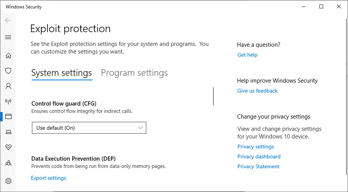This screenshot has height=192, width=348.
Task: Click the vertical scrollbar thumb
Action: tap(213, 96)
